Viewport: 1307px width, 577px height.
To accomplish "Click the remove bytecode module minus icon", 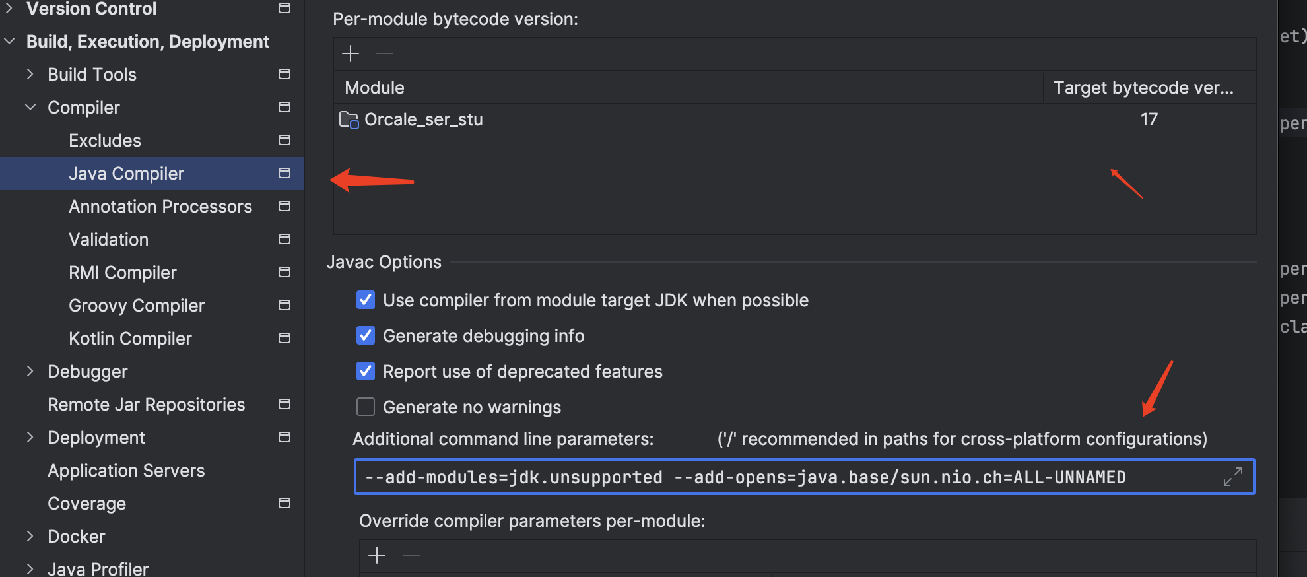I will click(385, 53).
